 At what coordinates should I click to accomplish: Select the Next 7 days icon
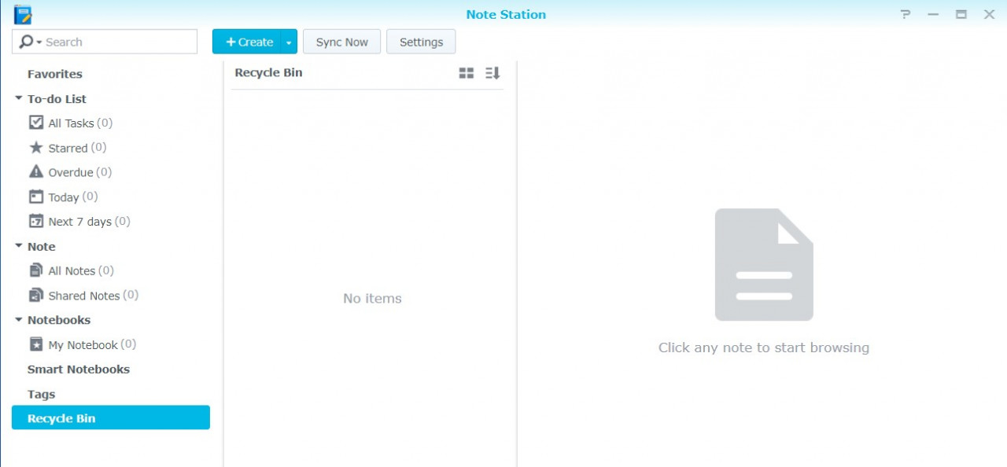coord(36,221)
